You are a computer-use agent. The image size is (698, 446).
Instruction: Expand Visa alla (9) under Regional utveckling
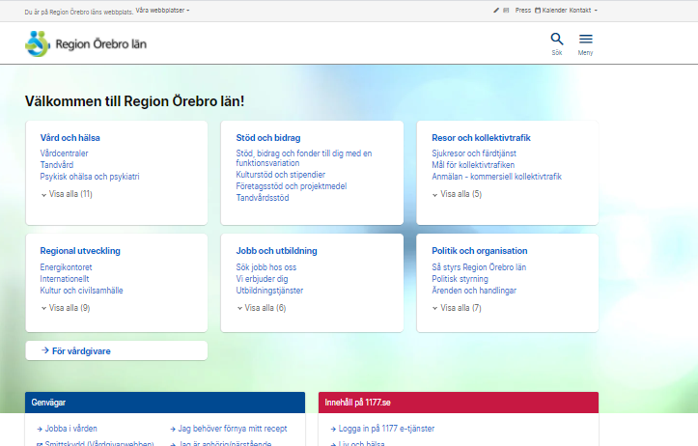[66, 308]
